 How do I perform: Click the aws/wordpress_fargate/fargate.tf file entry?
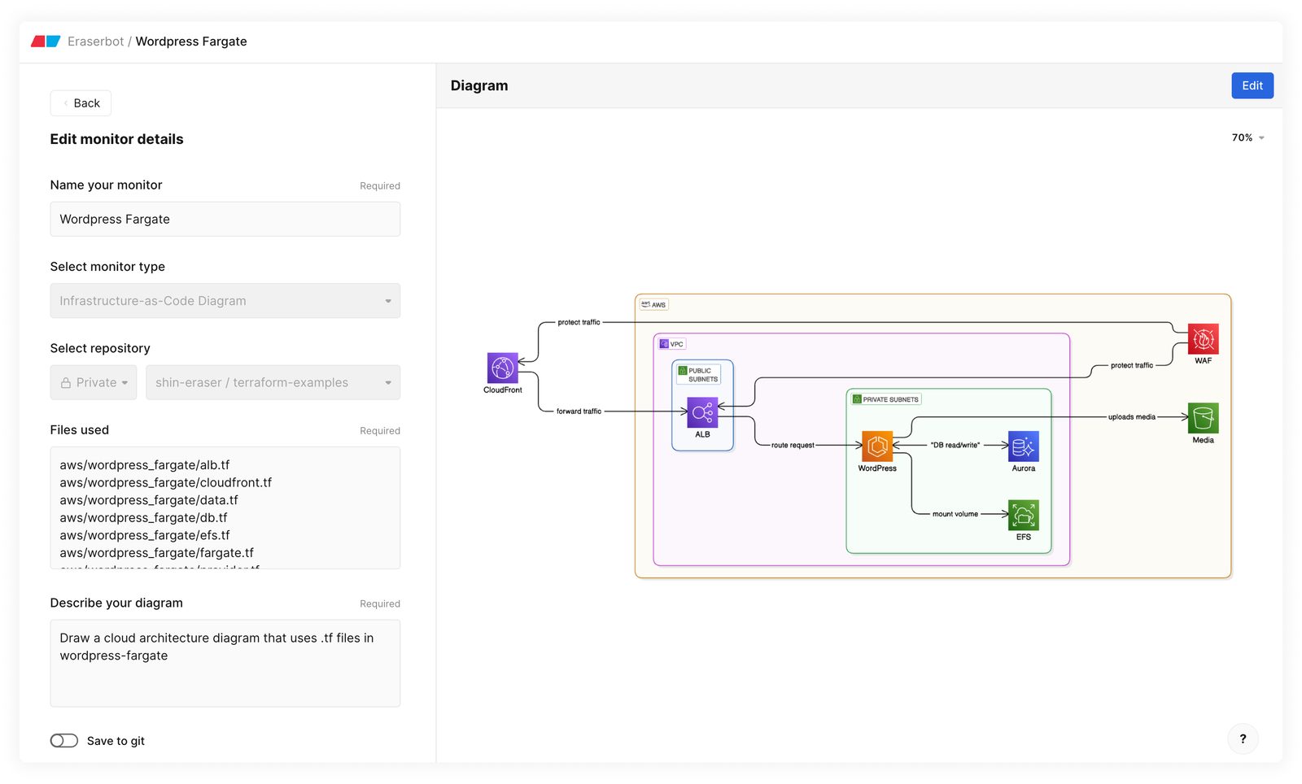tap(157, 553)
